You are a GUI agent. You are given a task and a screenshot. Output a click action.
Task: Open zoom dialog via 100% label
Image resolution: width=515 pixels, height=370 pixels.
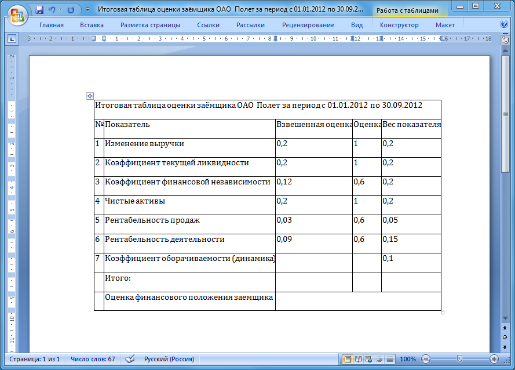408,359
